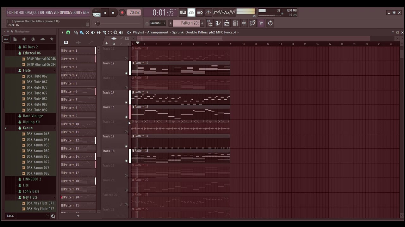Open the OPTIONS menu

click(65, 13)
